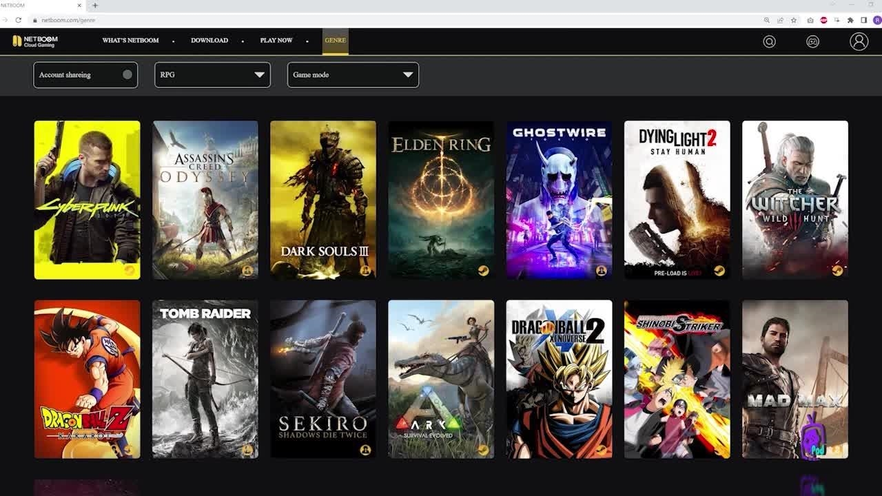The width and height of the screenshot is (882, 496).
Task: Open the Download link in navigation
Action: (209, 41)
